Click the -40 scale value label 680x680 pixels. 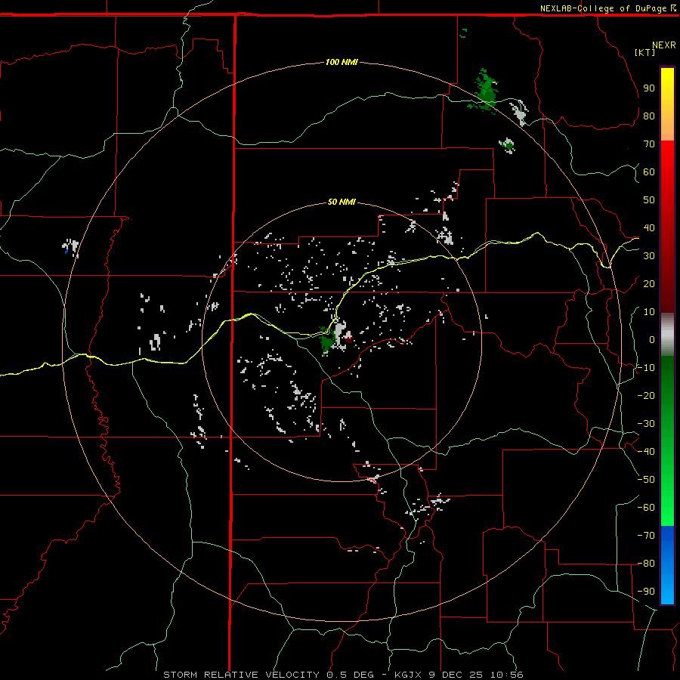click(646, 452)
